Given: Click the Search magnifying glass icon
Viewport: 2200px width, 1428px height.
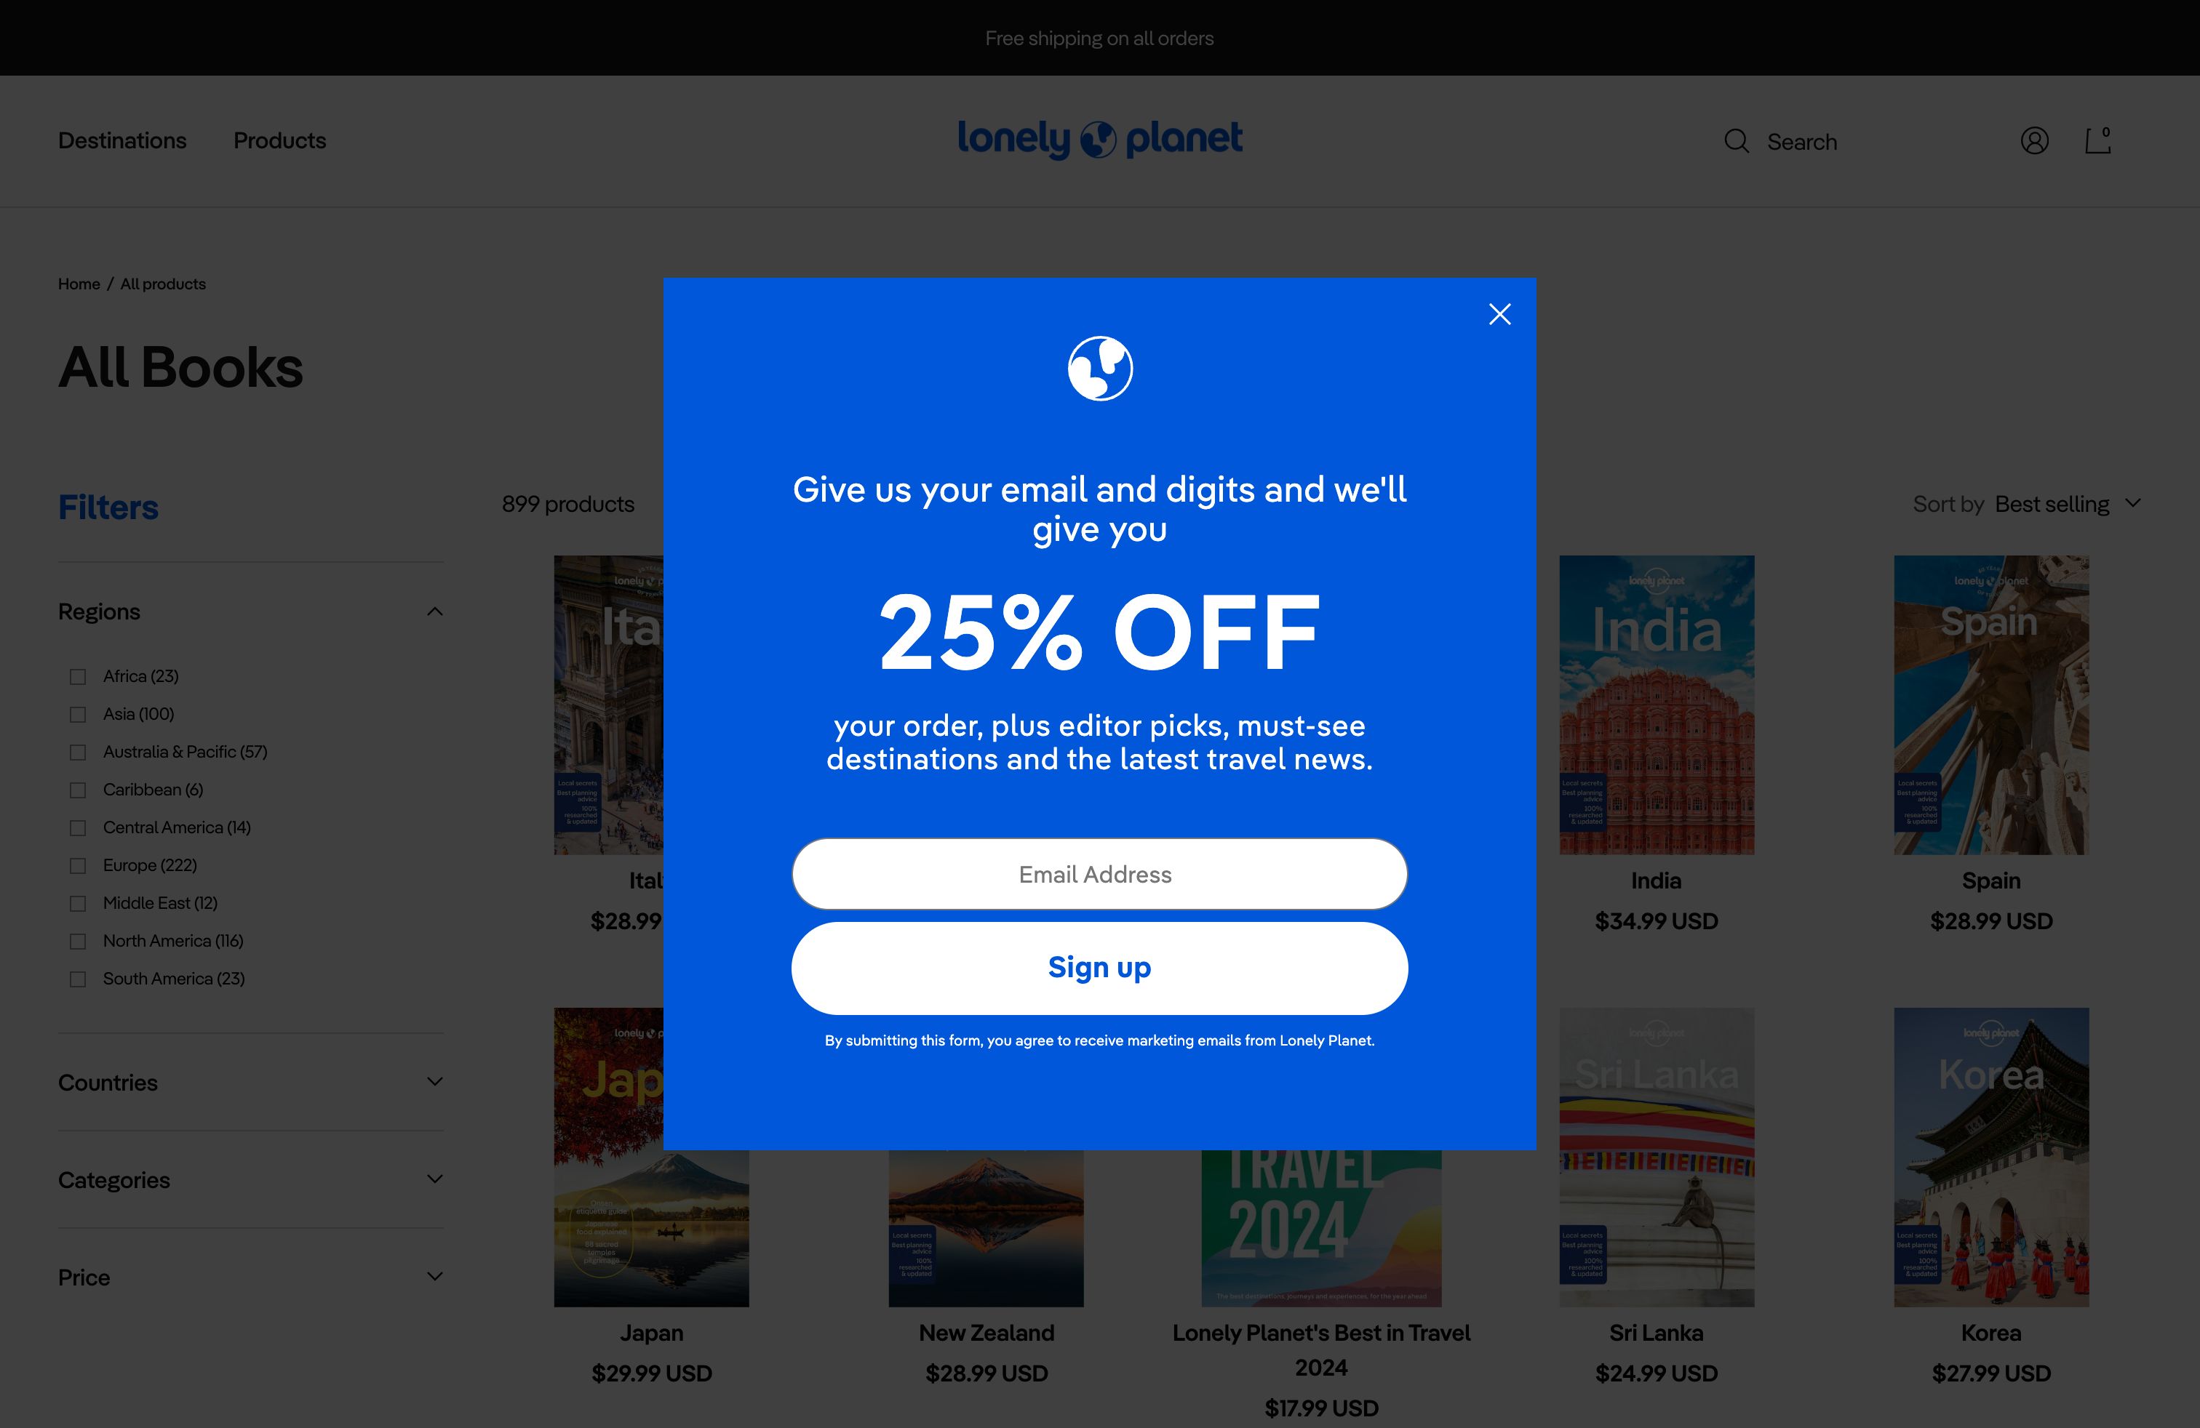Looking at the screenshot, I should pyautogui.click(x=1737, y=141).
